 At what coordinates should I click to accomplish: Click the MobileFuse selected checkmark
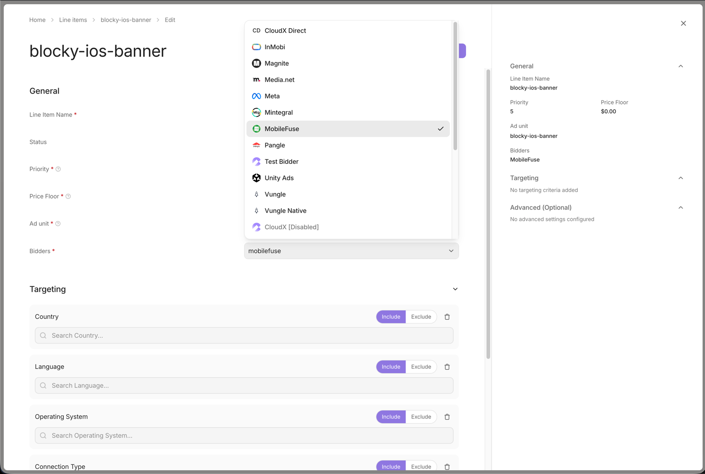click(441, 129)
